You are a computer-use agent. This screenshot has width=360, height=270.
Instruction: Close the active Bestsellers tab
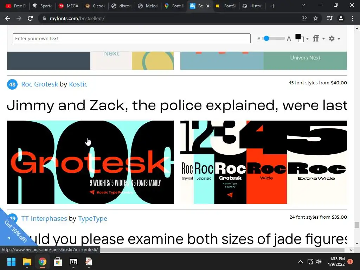click(208, 6)
